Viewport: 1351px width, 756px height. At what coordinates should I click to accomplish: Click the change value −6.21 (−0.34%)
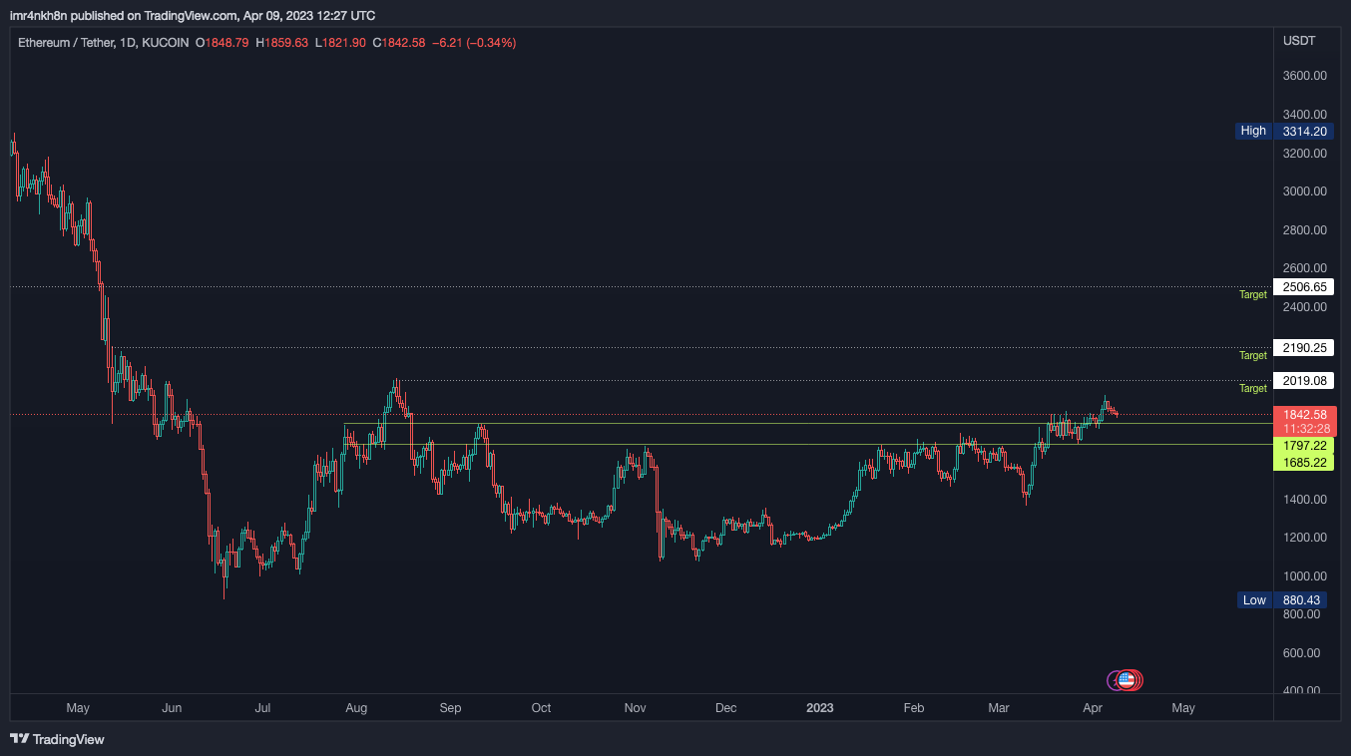click(474, 43)
